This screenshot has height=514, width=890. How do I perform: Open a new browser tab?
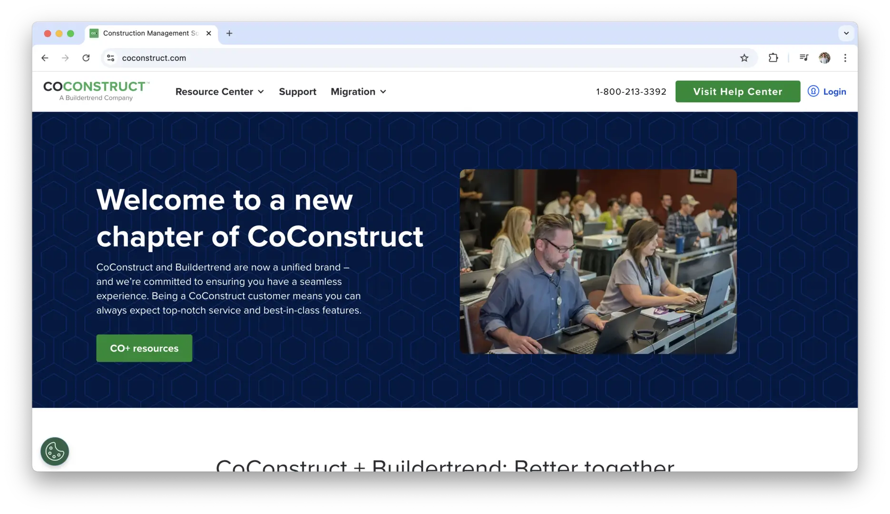point(229,33)
